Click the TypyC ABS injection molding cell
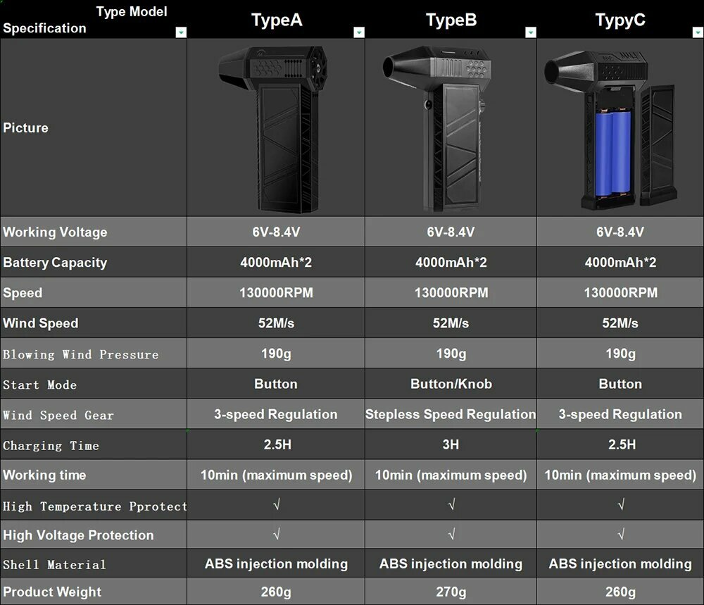The height and width of the screenshot is (605, 704). (620, 563)
